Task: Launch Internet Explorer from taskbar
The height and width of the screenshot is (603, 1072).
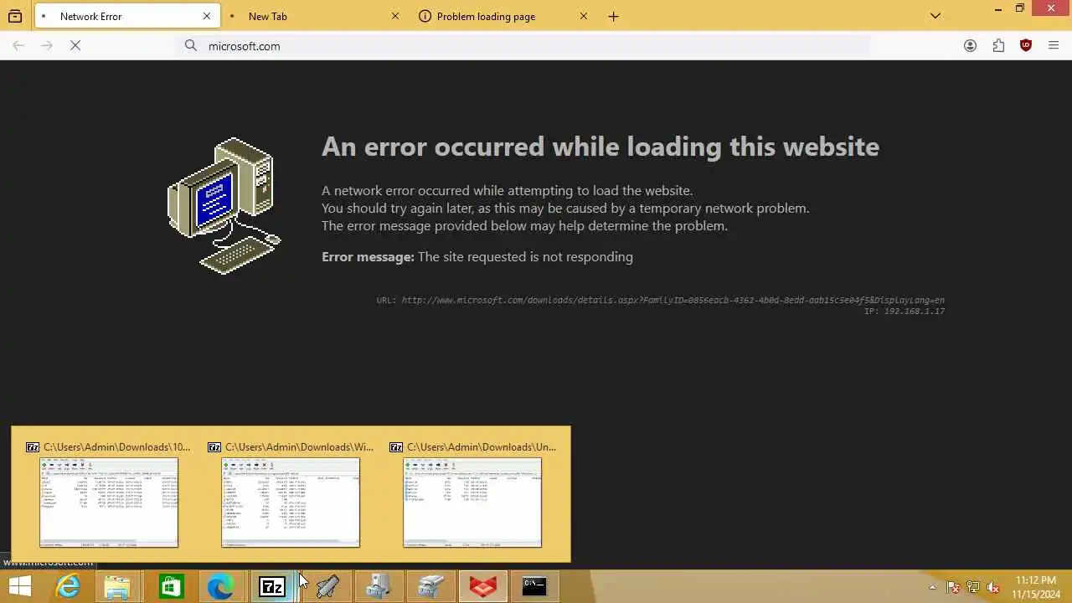Action: tap(67, 587)
